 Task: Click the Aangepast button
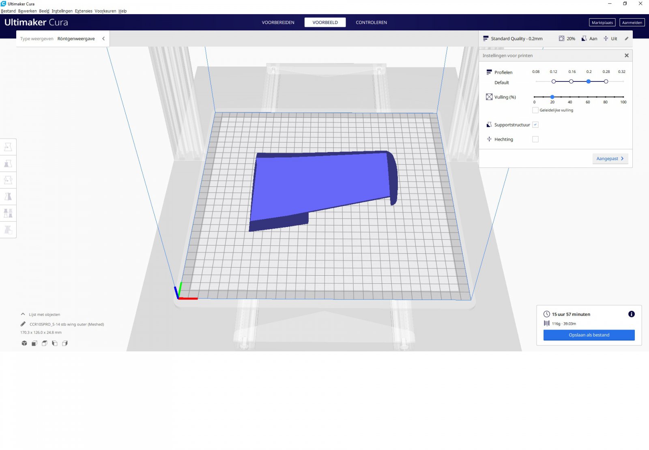[x=610, y=159]
